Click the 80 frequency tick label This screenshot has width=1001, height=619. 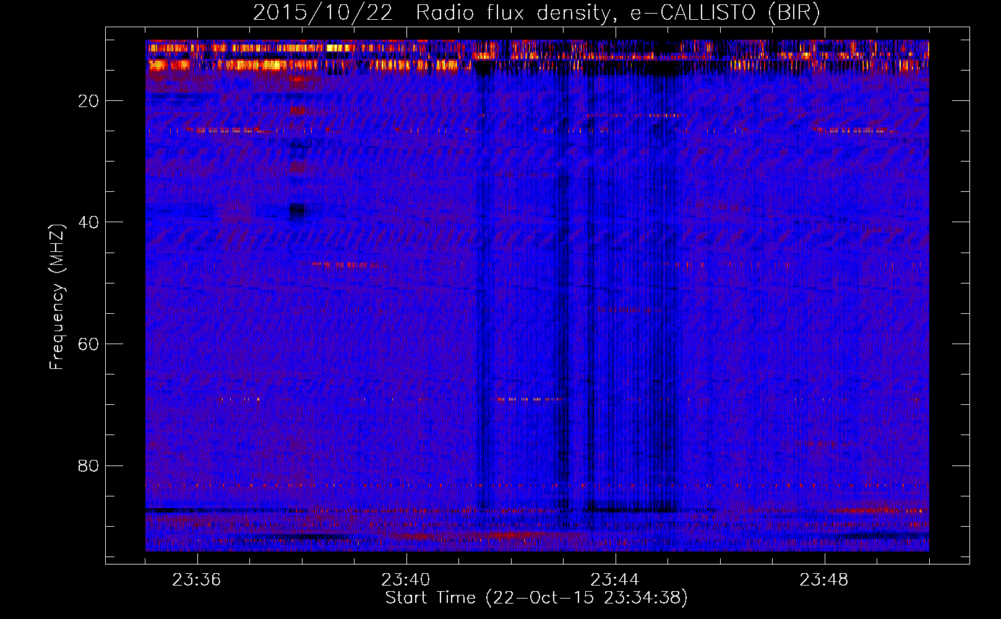tap(89, 465)
